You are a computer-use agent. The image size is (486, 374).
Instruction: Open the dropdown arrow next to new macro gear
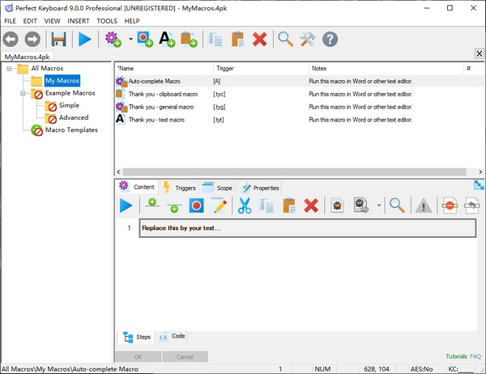[x=128, y=40]
